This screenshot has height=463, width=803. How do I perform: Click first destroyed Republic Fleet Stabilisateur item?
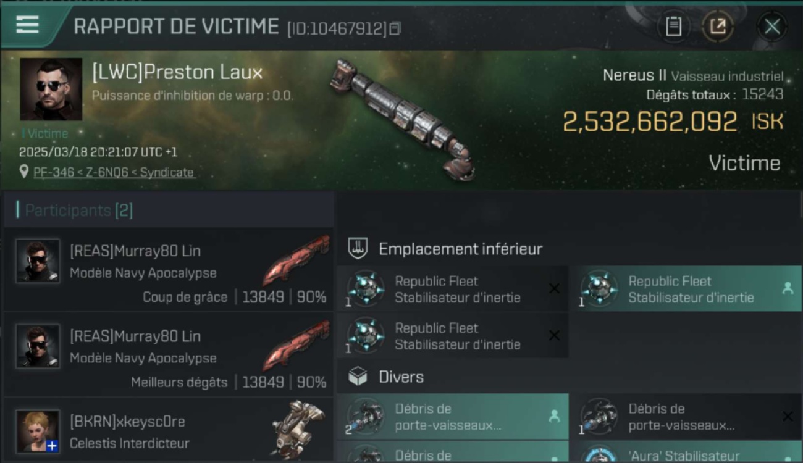tap(453, 288)
